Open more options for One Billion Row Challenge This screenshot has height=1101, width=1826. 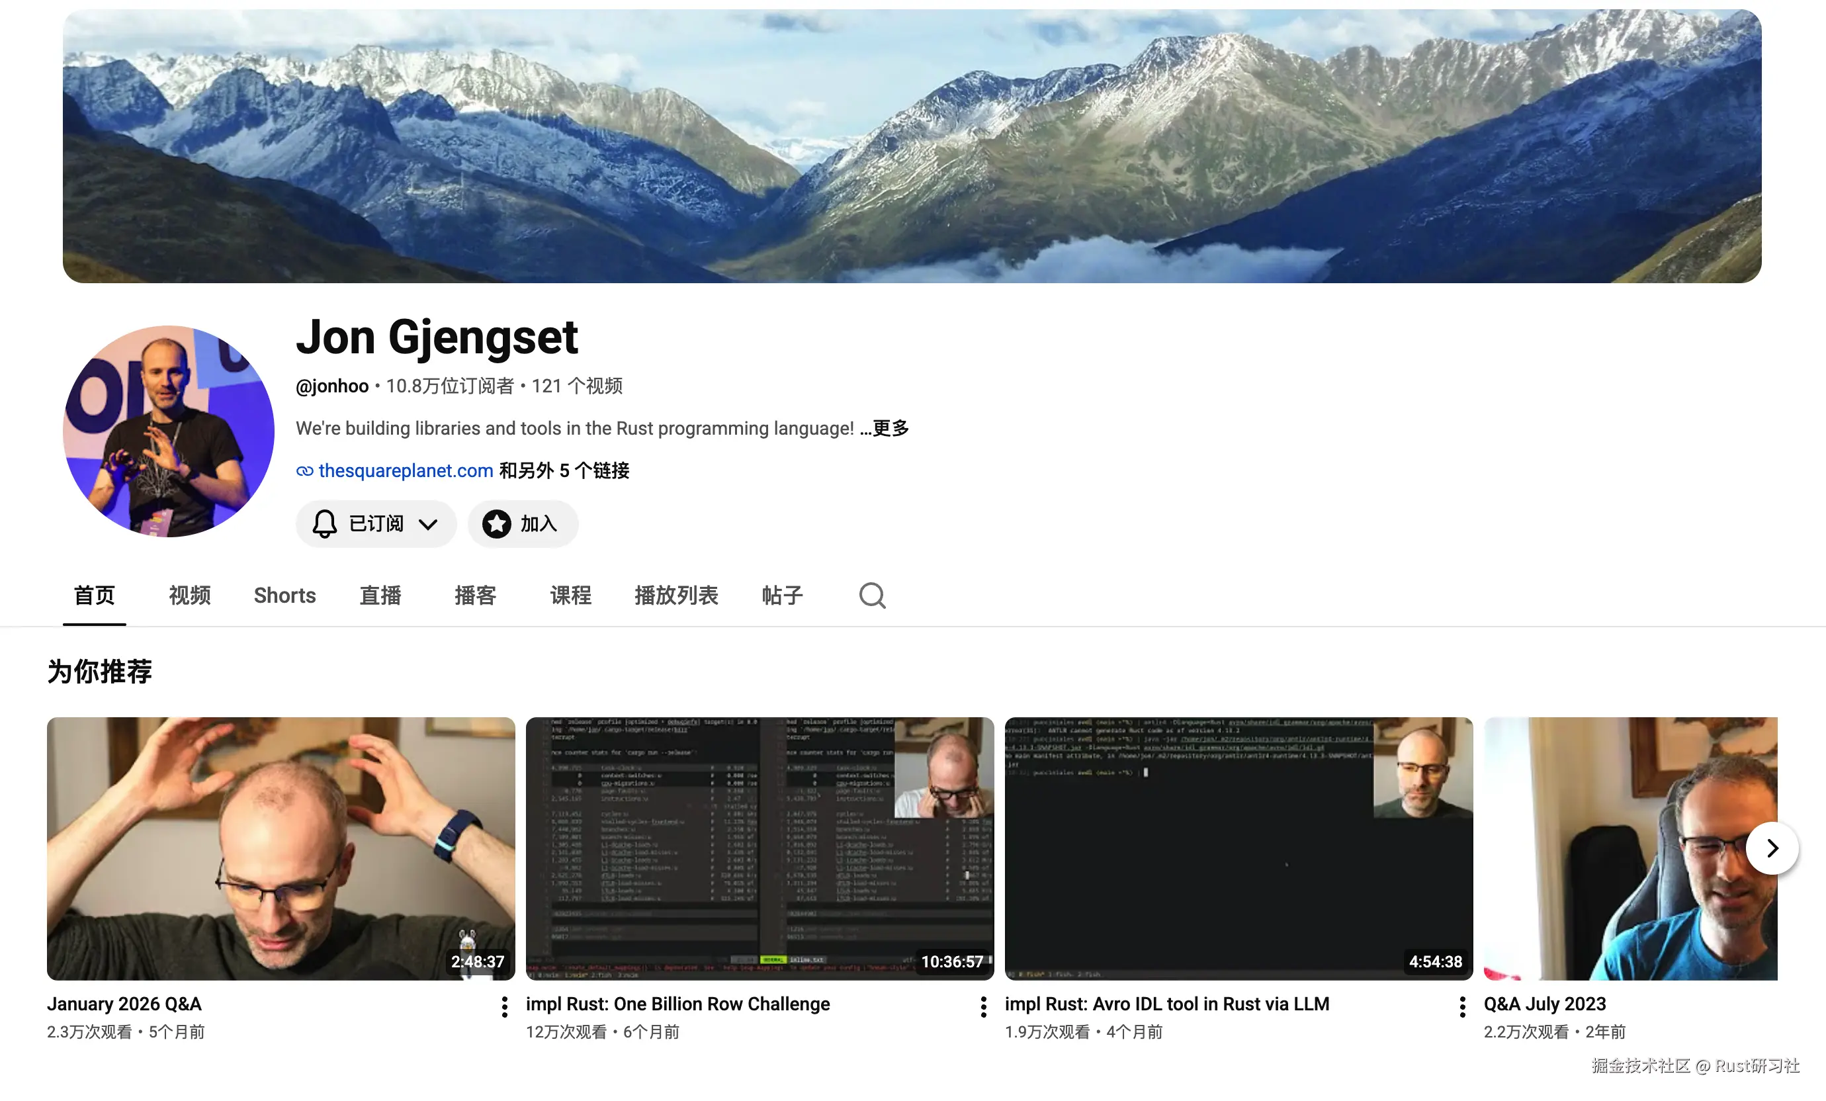[x=982, y=1006]
